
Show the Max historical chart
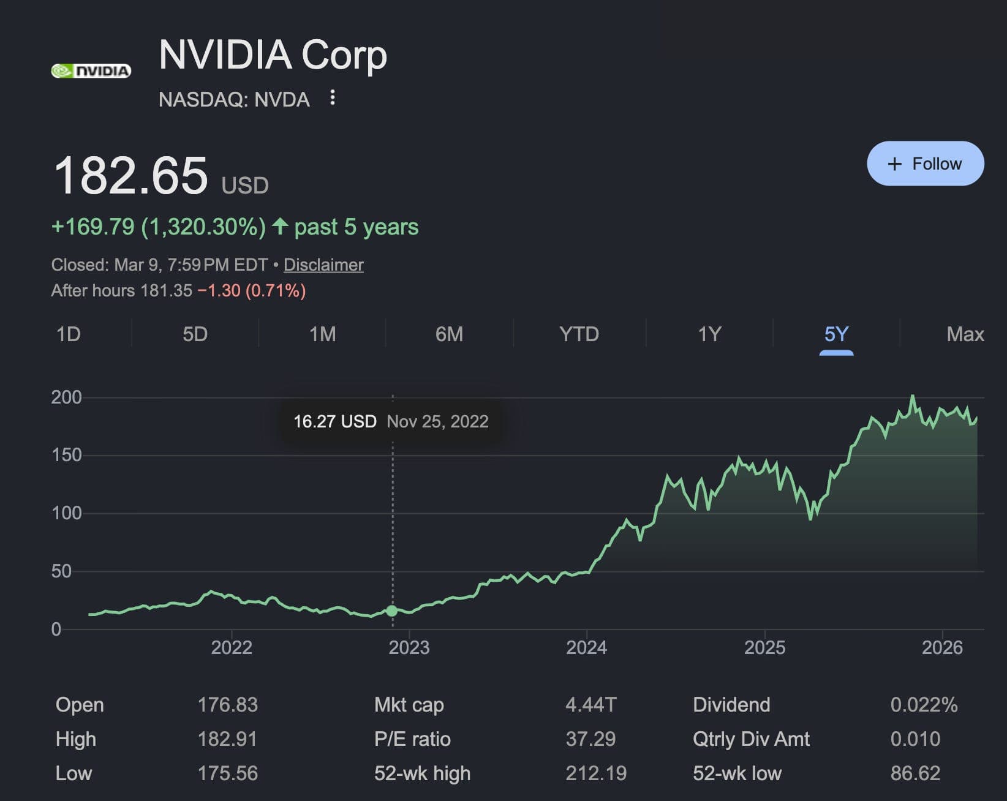[965, 334]
